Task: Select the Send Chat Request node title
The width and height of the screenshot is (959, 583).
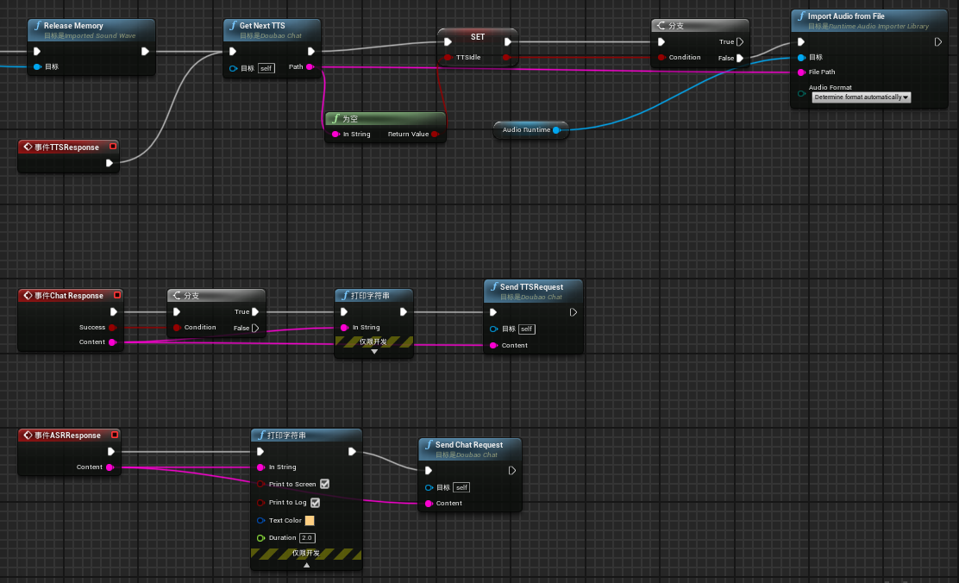Action: (x=469, y=445)
